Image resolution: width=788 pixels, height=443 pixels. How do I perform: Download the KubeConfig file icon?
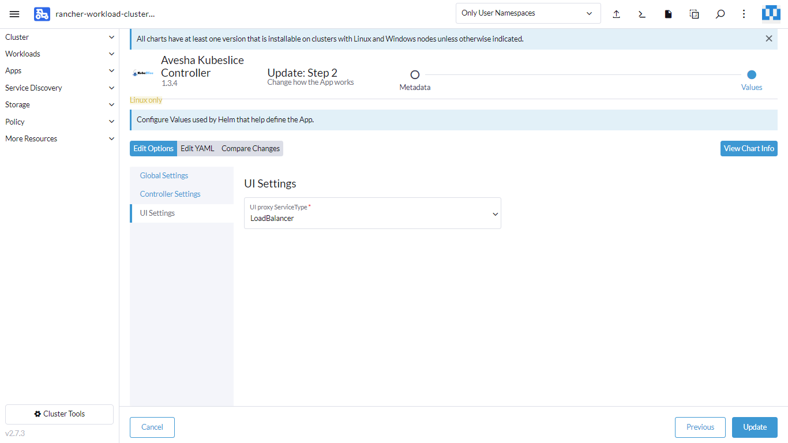point(668,14)
